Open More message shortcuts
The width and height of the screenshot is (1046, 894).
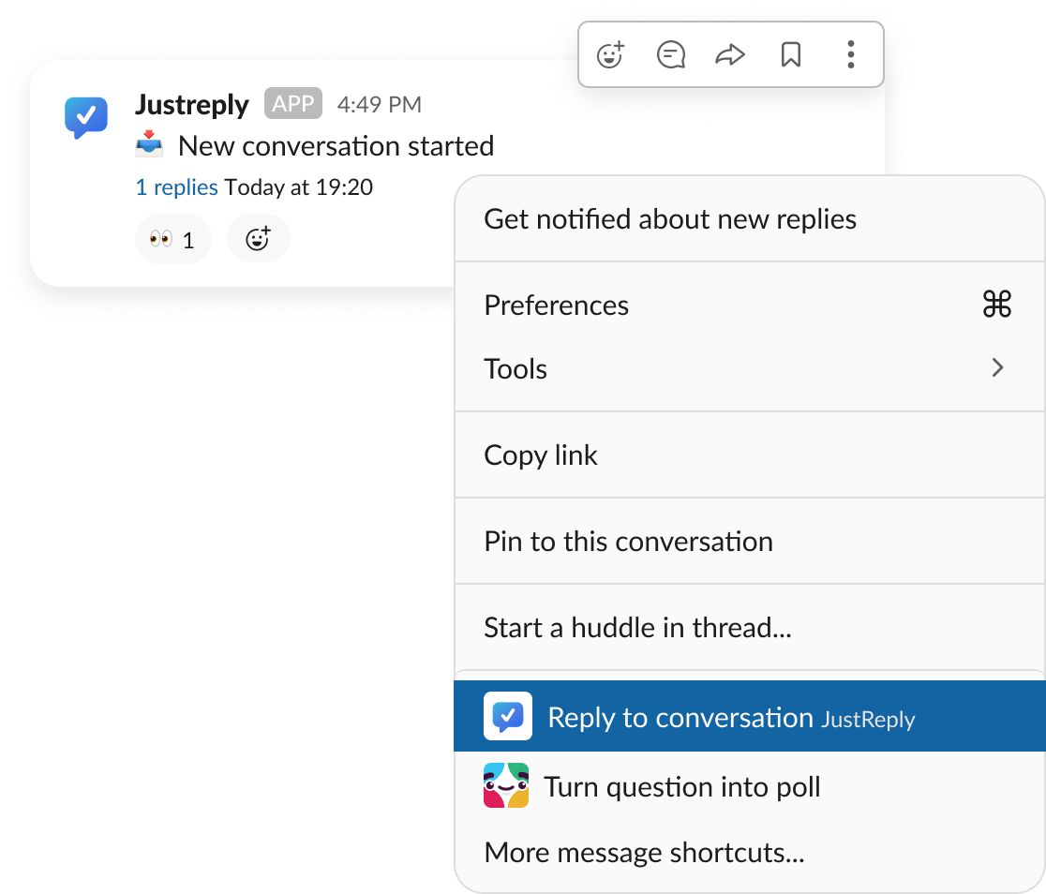[x=644, y=853]
